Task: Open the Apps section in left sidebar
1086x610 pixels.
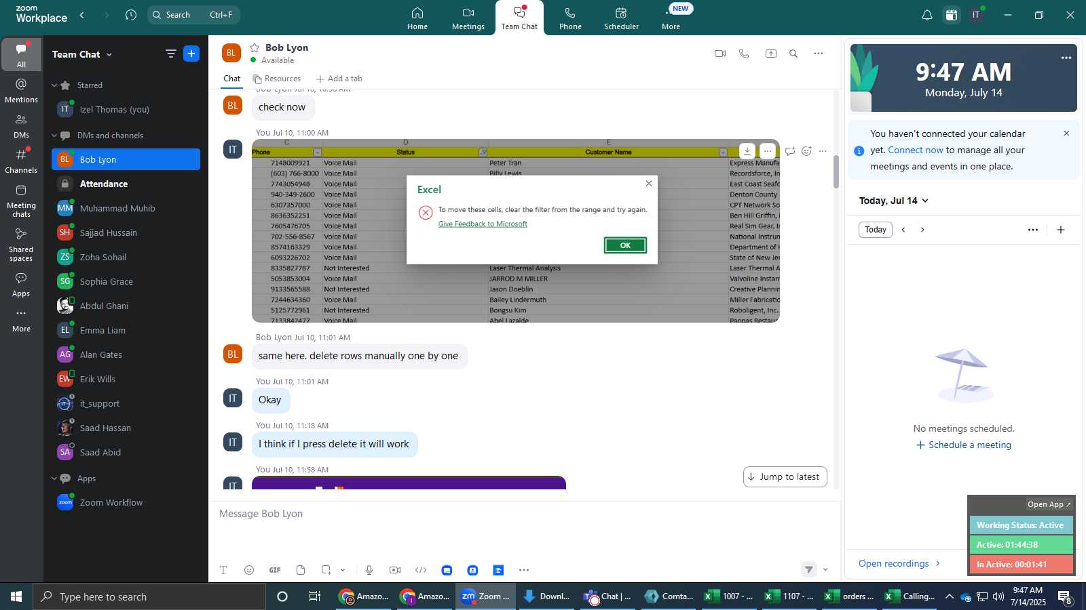Action: [22, 285]
